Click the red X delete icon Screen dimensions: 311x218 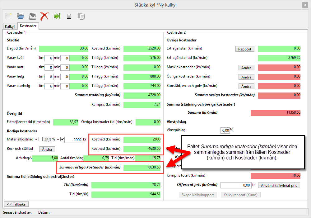click(x=44, y=16)
